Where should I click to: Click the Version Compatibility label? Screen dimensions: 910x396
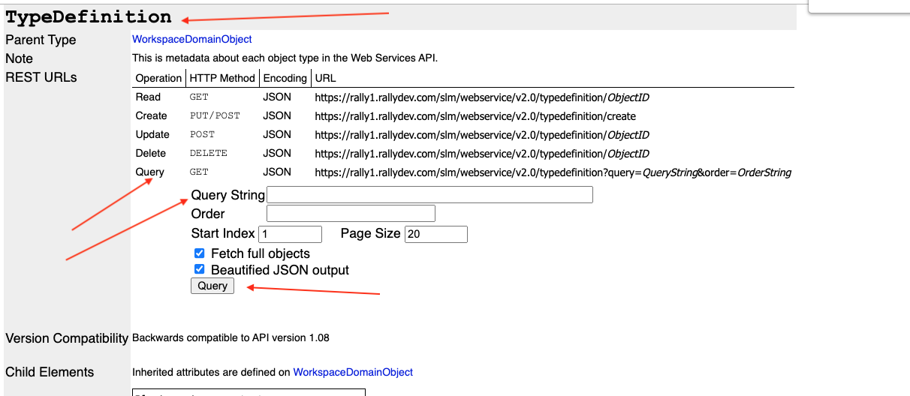[x=67, y=338]
